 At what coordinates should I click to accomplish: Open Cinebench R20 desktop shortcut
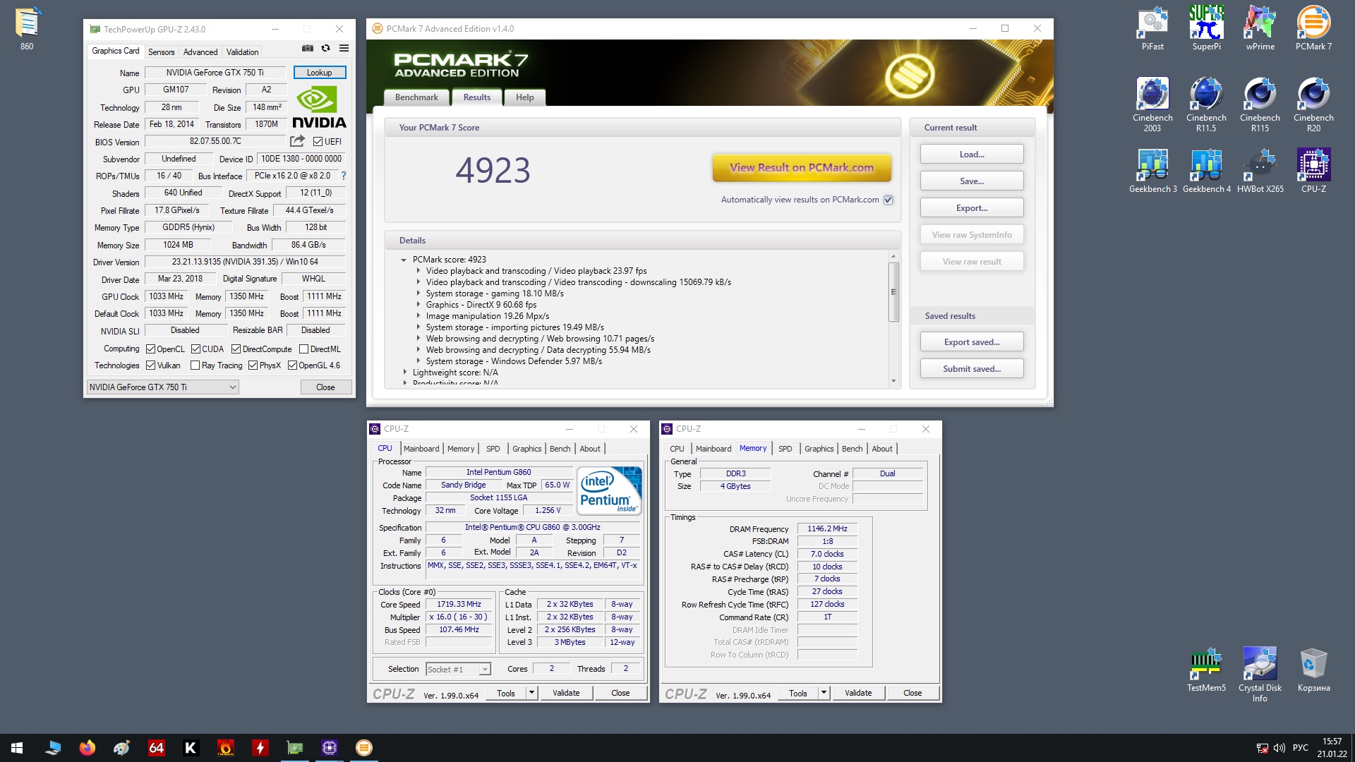(x=1313, y=104)
